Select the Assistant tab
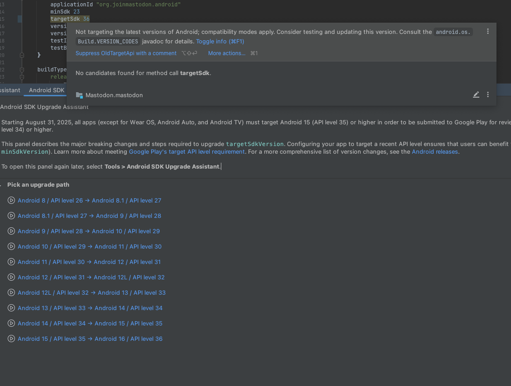 (10, 90)
